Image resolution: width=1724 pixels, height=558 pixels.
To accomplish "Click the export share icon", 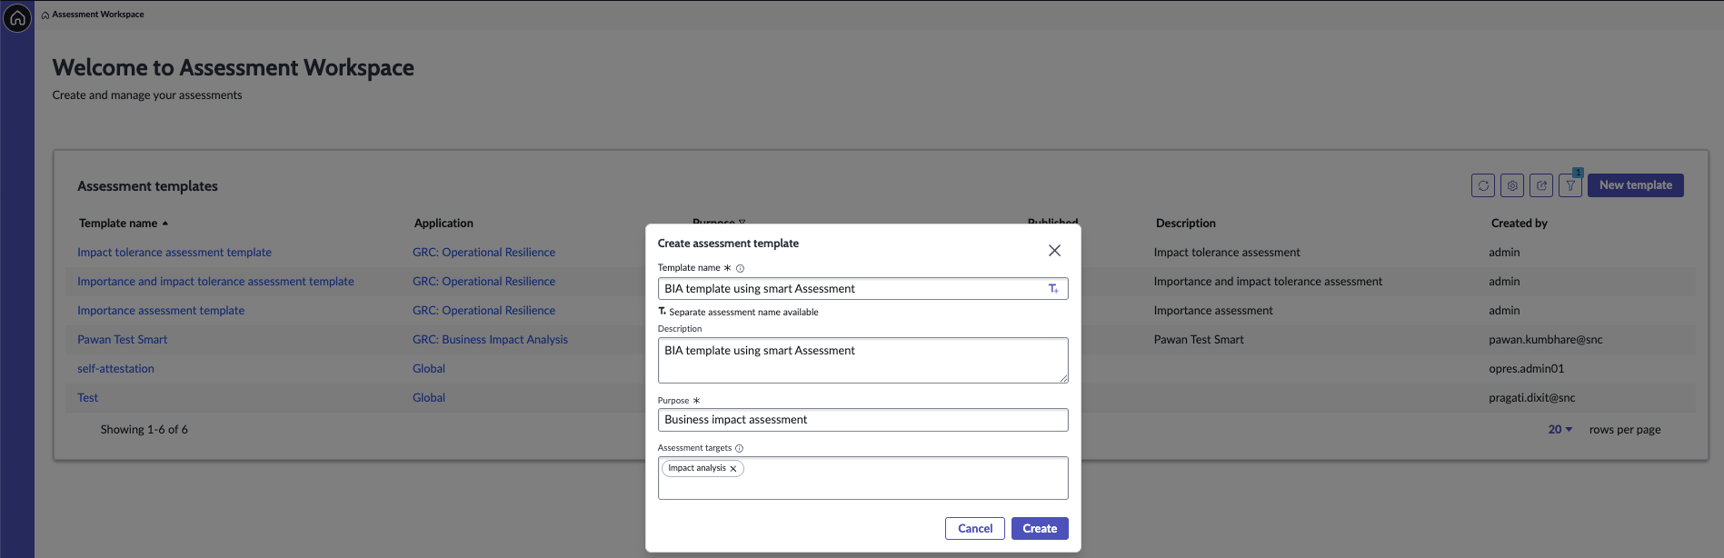I will point(1541,185).
